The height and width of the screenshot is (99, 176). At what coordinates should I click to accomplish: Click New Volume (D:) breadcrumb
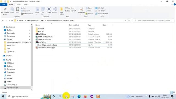point(32,20)
